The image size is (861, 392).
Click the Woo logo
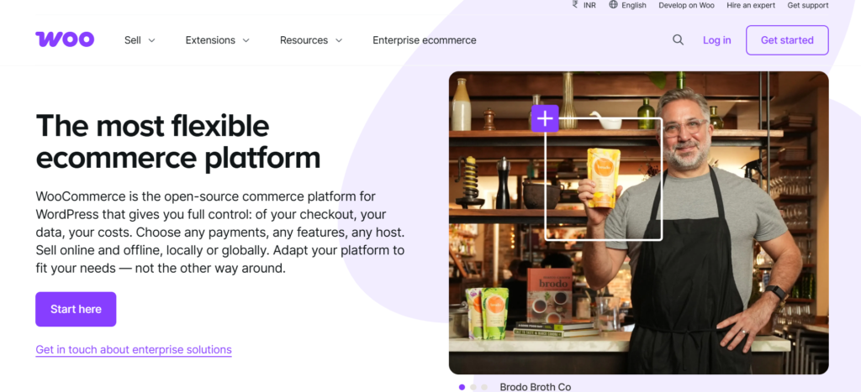point(65,39)
